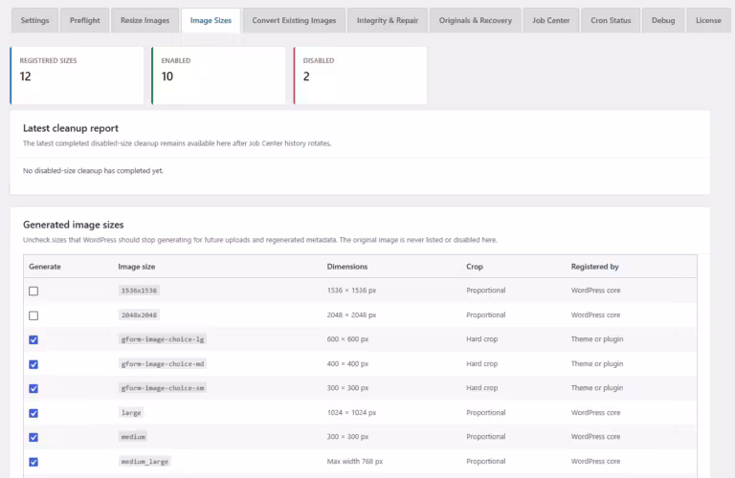This screenshot has height=478, width=735.
Task: Uncheck gform-image-choice-lg generation
Action: pyautogui.click(x=33, y=340)
